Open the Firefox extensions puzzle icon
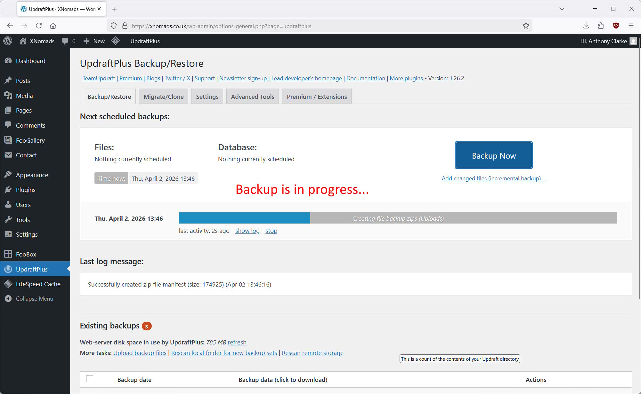The width and height of the screenshot is (641, 394). [x=601, y=26]
